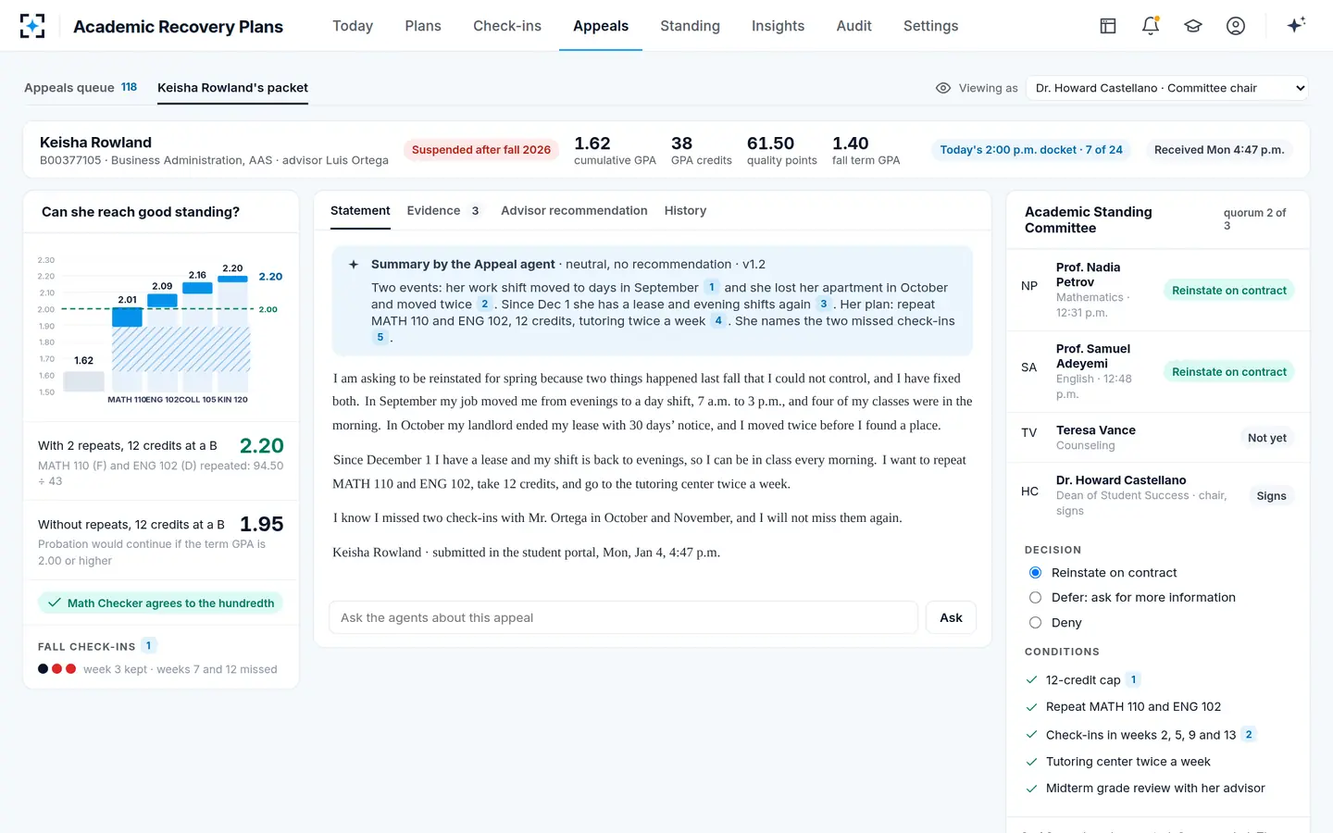Toggle the Repeat MATH 110 and ENG 102 condition

1031,707
